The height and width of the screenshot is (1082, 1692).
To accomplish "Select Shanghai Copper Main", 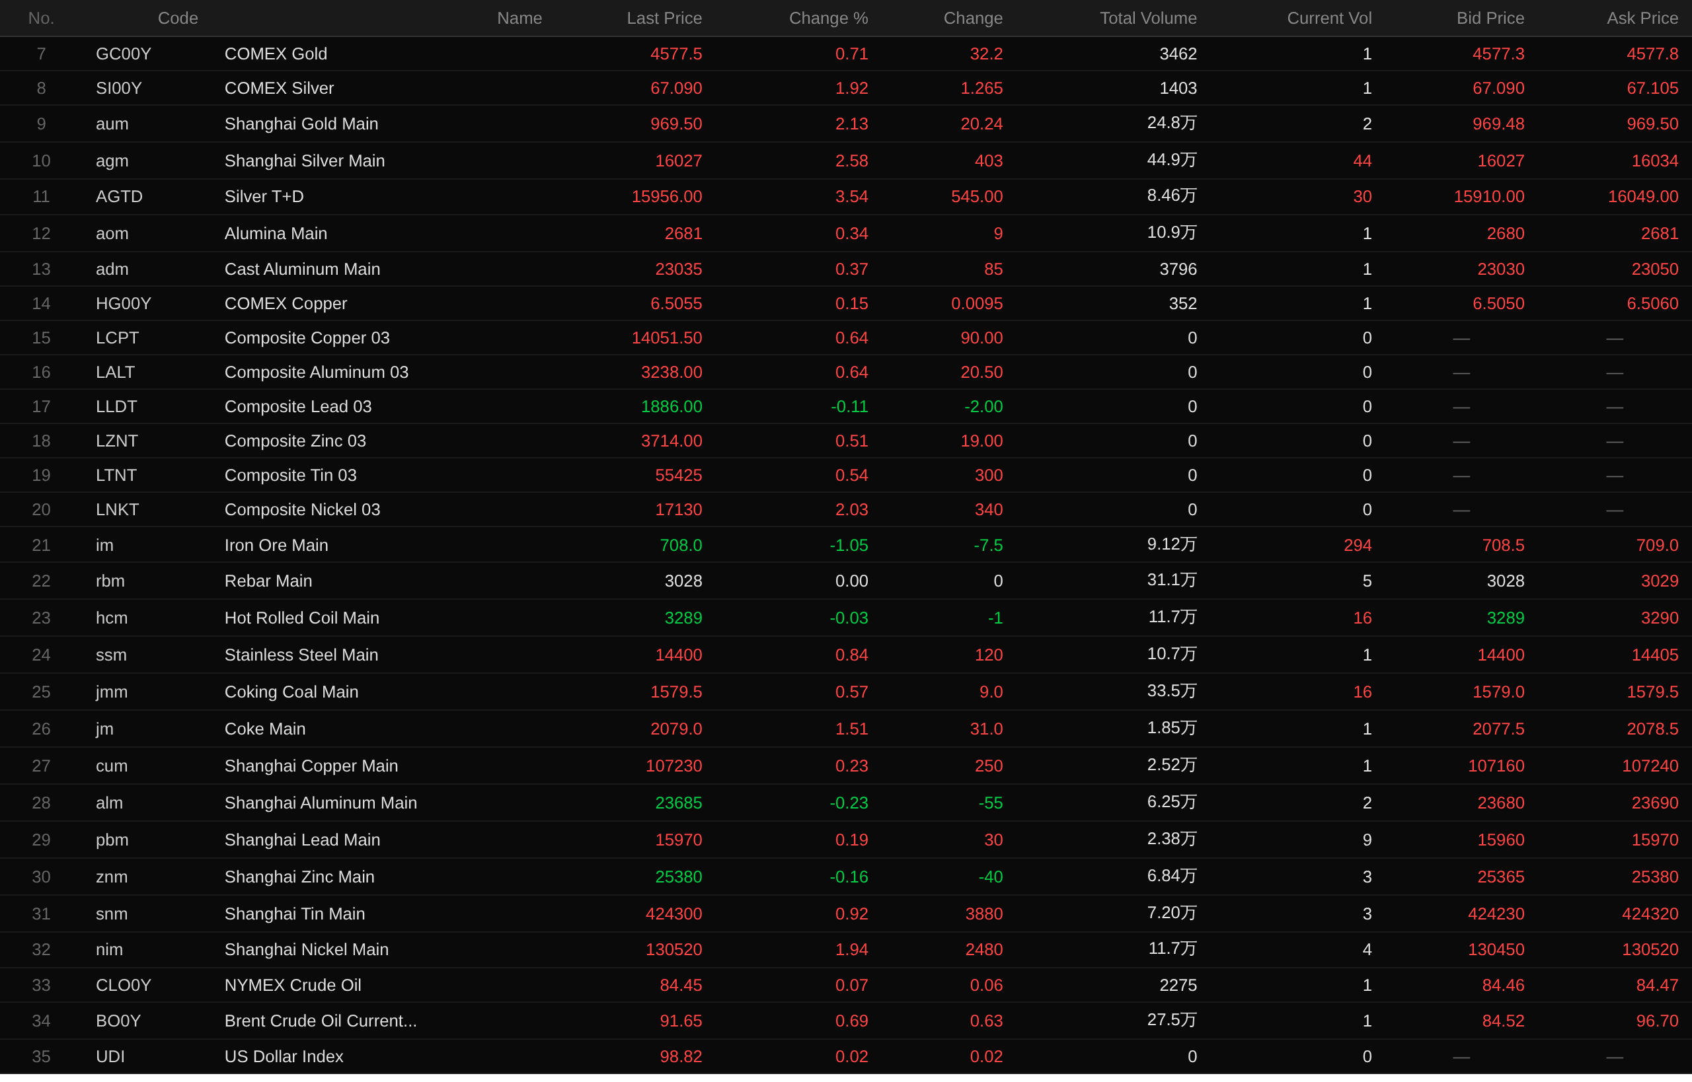I will point(311,766).
